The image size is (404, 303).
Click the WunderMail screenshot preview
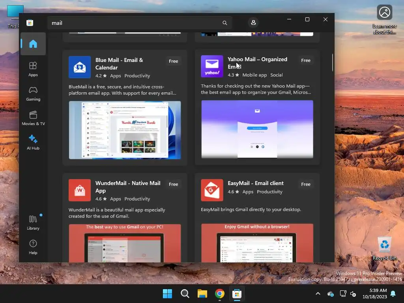pos(125,243)
